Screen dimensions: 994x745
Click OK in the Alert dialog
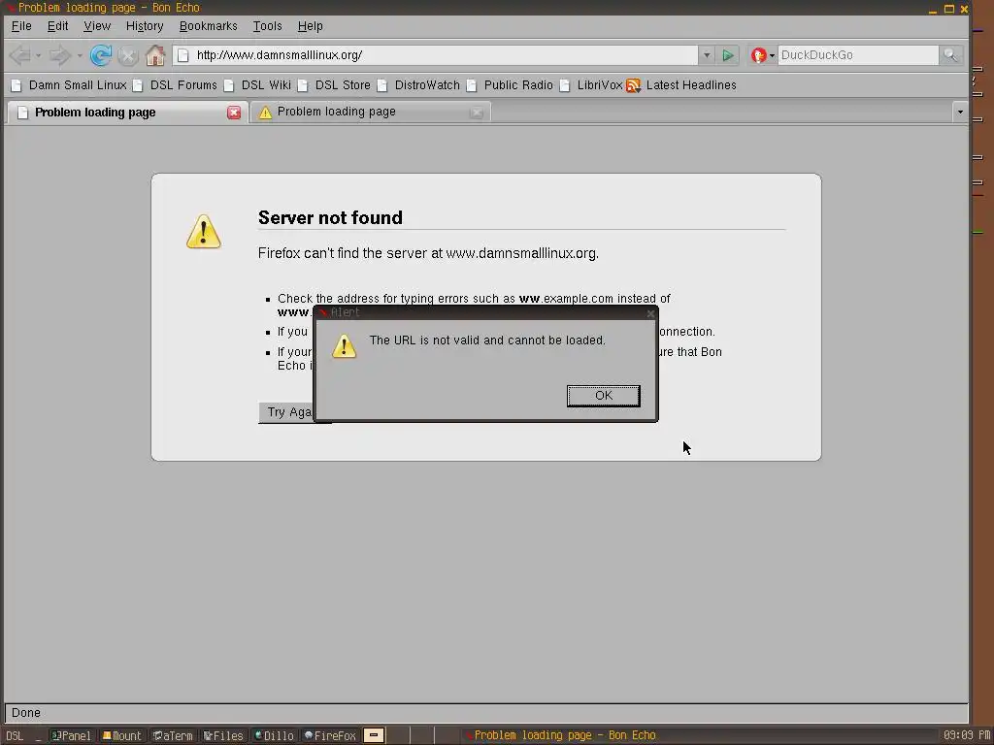coord(604,396)
